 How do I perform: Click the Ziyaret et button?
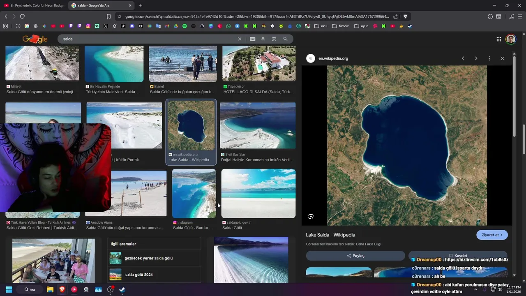point(492,235)
